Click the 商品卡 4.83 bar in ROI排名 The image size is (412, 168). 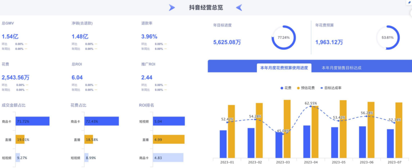[168, 158]
